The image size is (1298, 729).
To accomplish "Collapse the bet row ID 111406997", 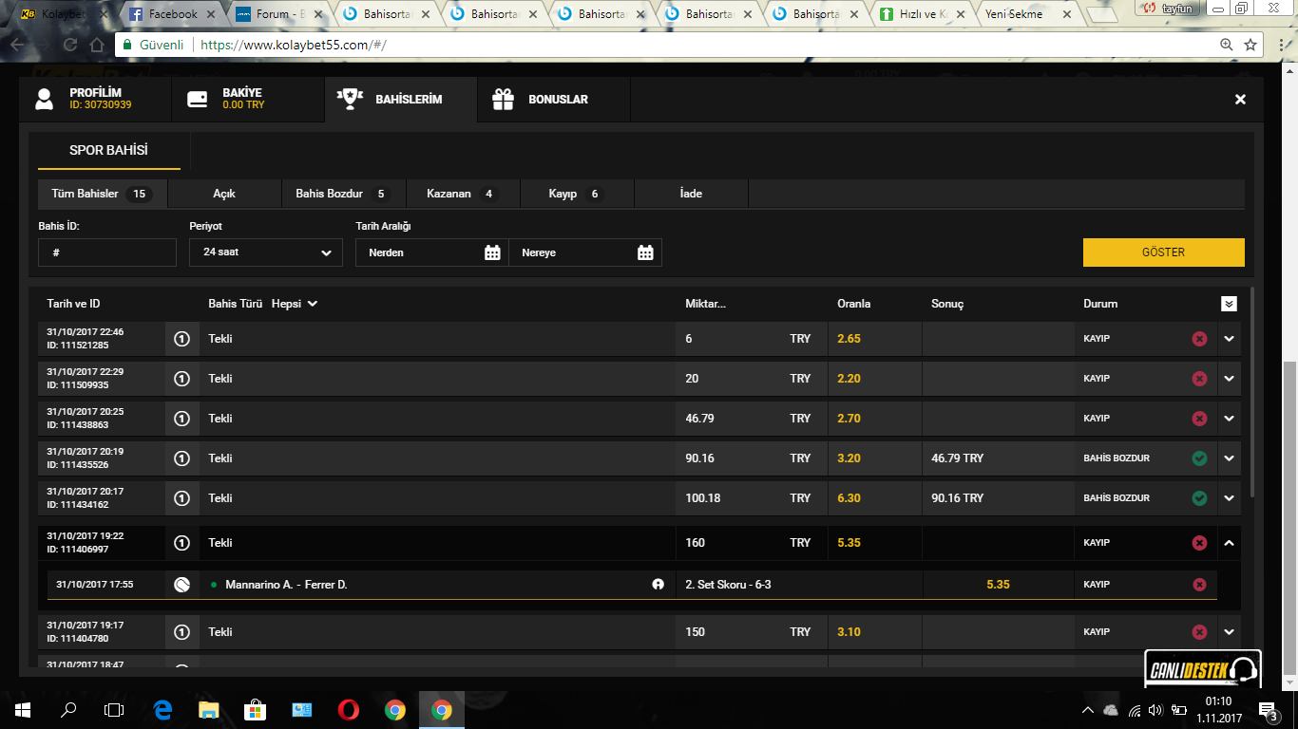I will (1229, 543).
